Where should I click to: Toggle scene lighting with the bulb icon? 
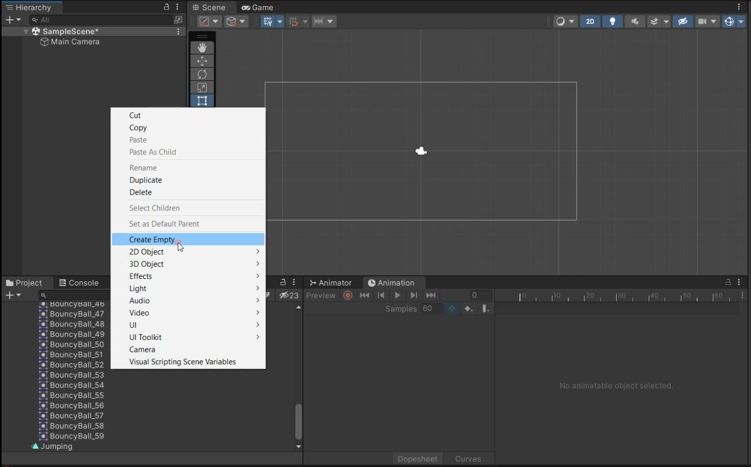[x=612, y=21]
